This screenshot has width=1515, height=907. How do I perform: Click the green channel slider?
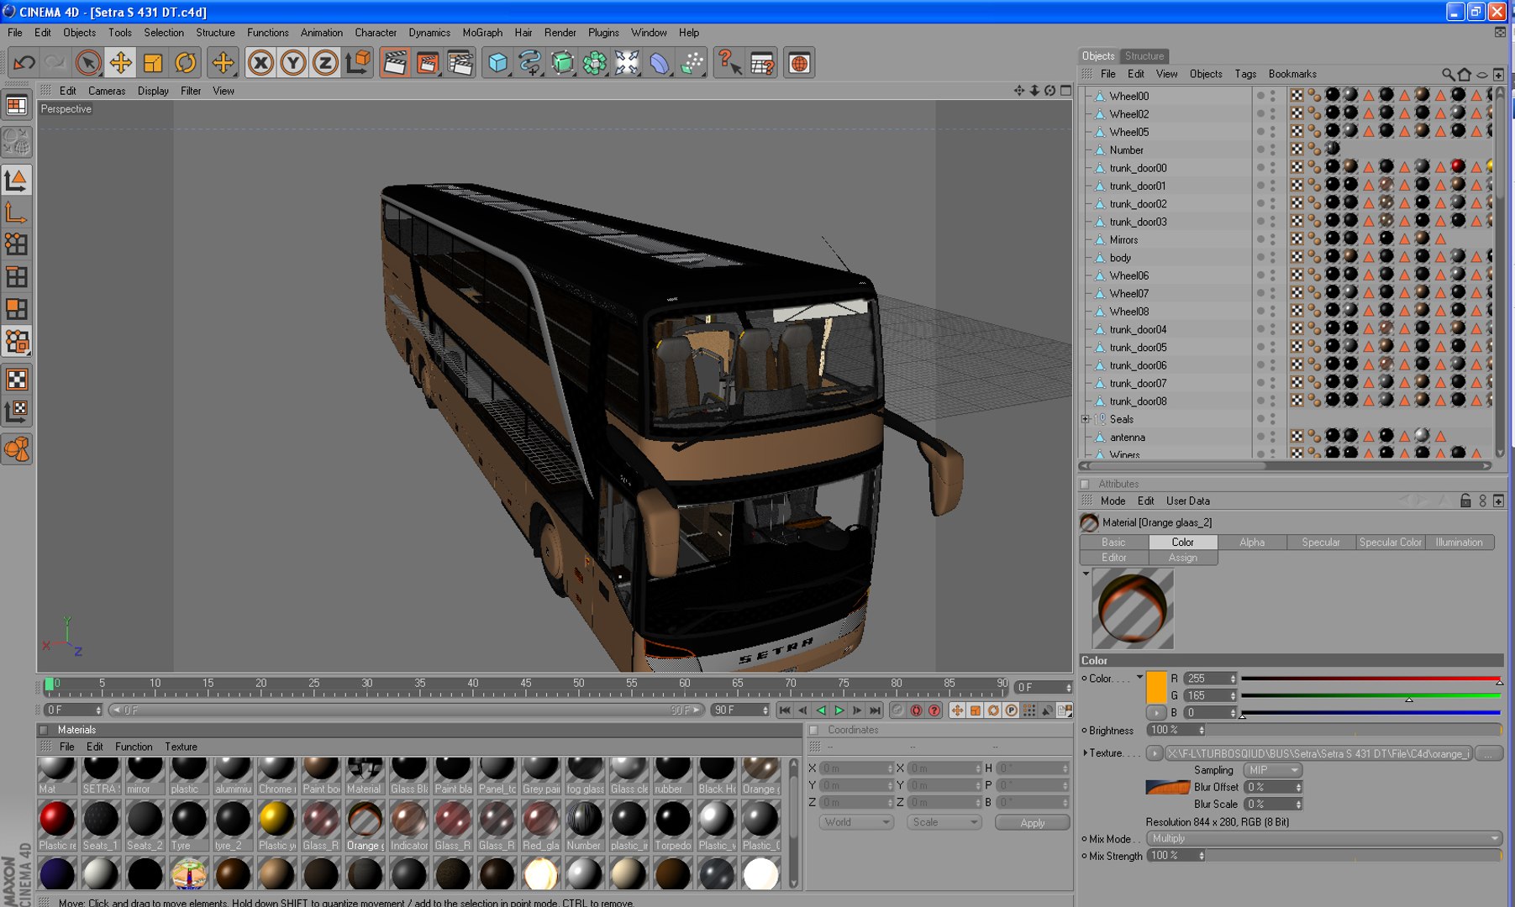[1371, 695]
